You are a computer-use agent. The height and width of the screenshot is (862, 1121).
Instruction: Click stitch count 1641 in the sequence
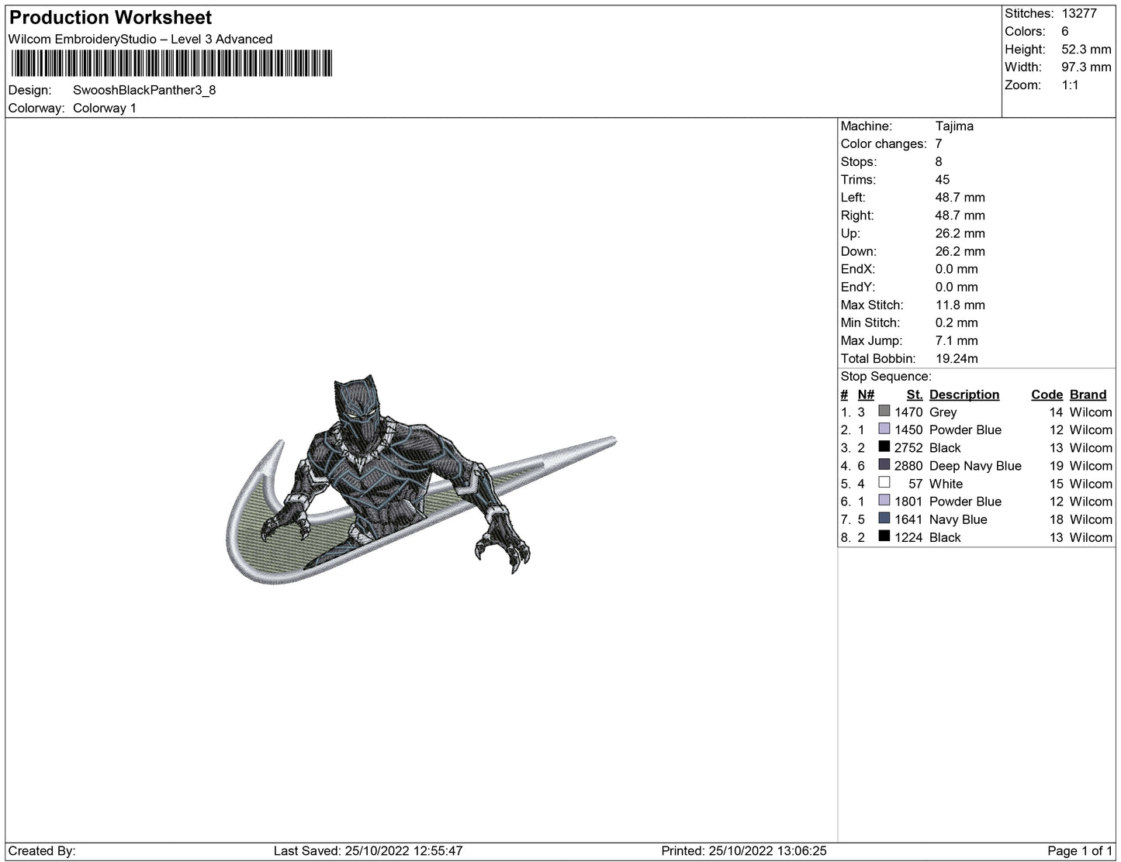click(908, 519)
